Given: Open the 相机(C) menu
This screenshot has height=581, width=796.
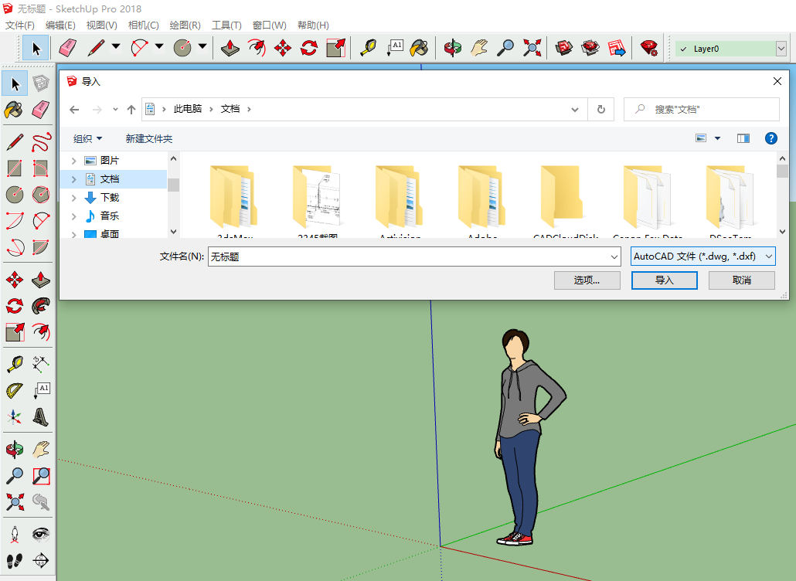Looking at the screenshot, I should click(143, 25).
